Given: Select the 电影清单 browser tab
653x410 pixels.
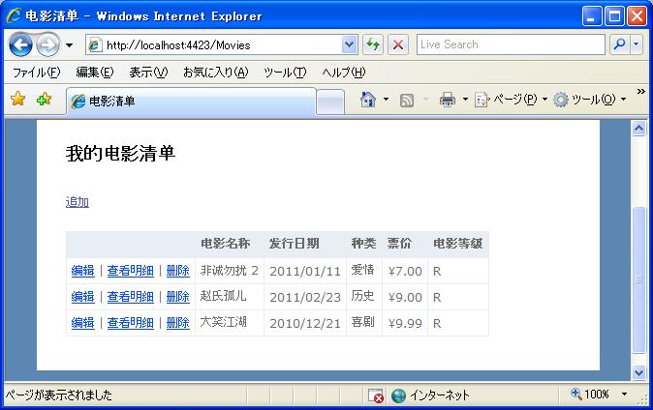Looking at the screenshot, I should point(191,101).
